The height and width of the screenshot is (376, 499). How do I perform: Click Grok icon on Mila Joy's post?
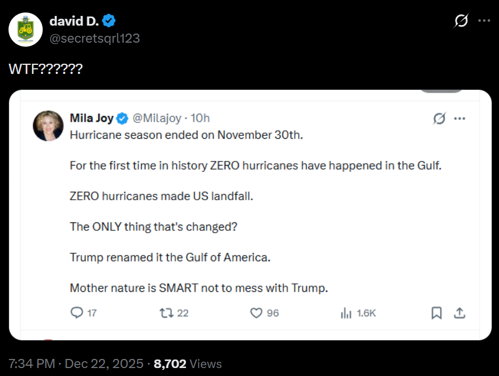point(439,118)
